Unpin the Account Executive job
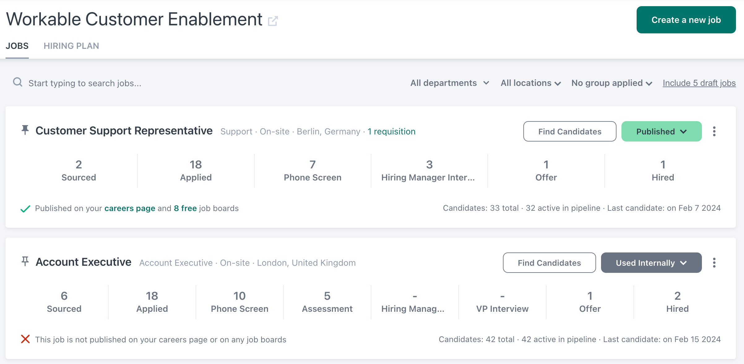744x364 pixels. pyautogui.click(x=25, y=261)
